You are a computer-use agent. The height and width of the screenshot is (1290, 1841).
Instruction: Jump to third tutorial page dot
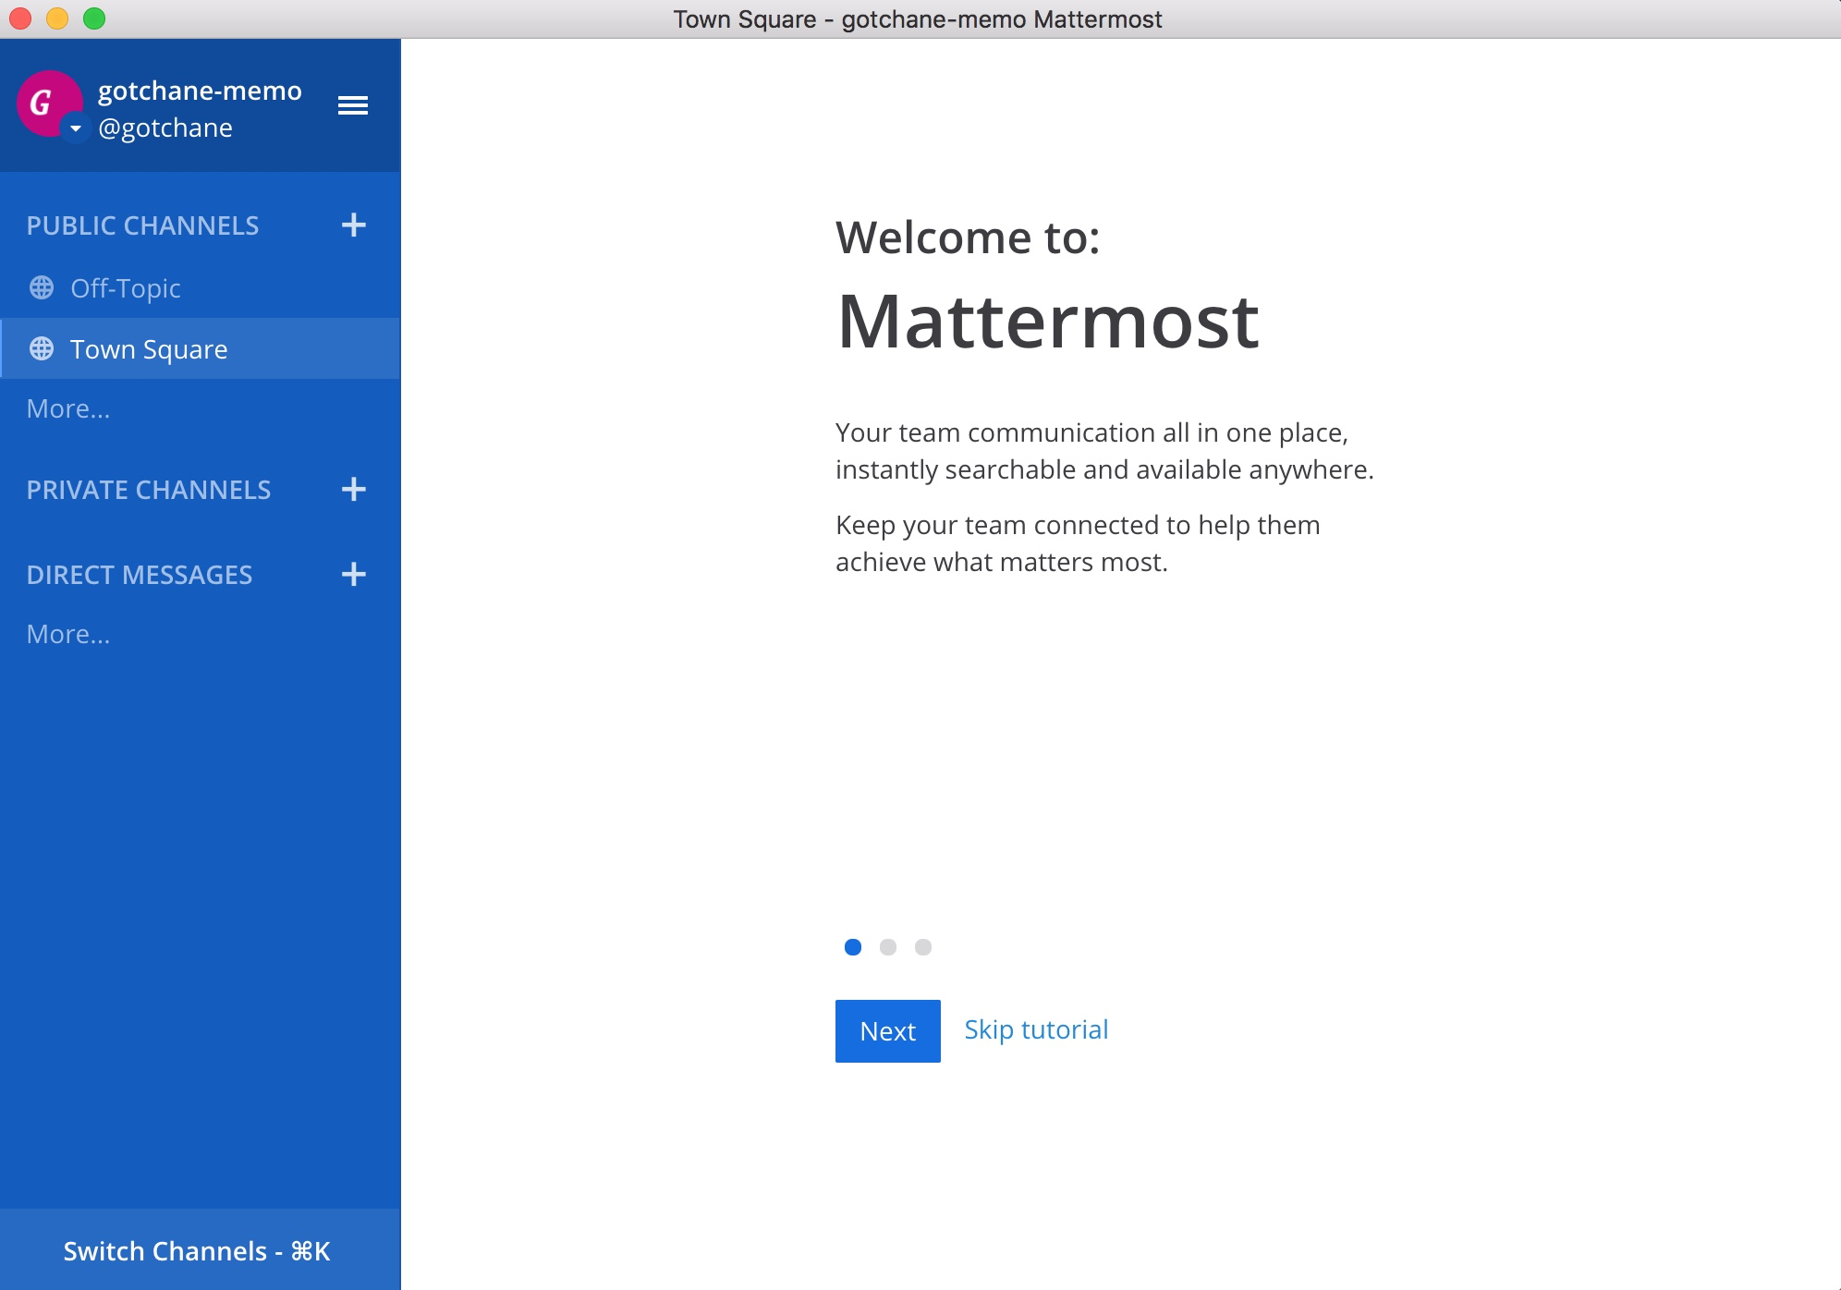click(x=923, y=947)
